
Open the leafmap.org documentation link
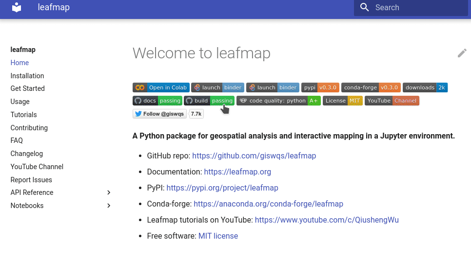pos(237,172)
